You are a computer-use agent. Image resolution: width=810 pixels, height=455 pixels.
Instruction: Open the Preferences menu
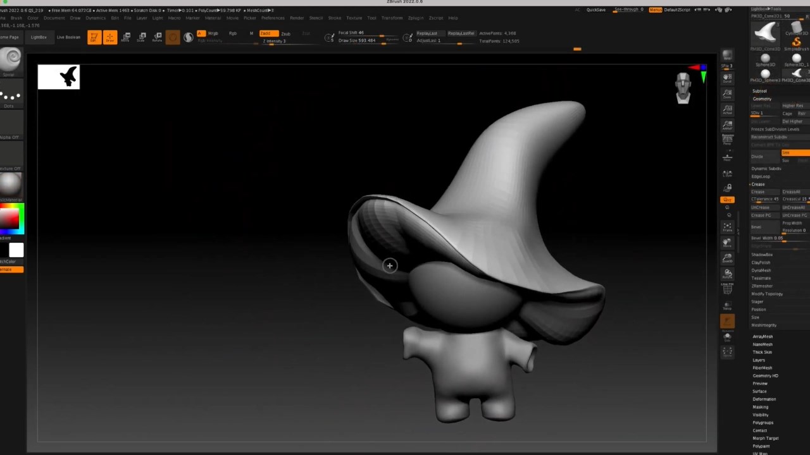(273, 18)
